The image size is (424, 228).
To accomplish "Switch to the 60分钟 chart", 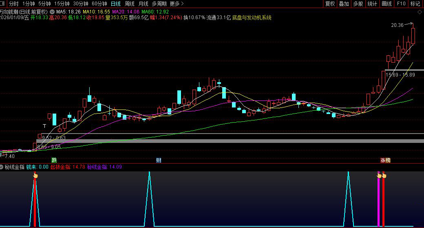I will tap(99, 4).
